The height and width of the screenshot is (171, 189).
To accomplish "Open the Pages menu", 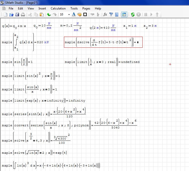I will [86, 8].
